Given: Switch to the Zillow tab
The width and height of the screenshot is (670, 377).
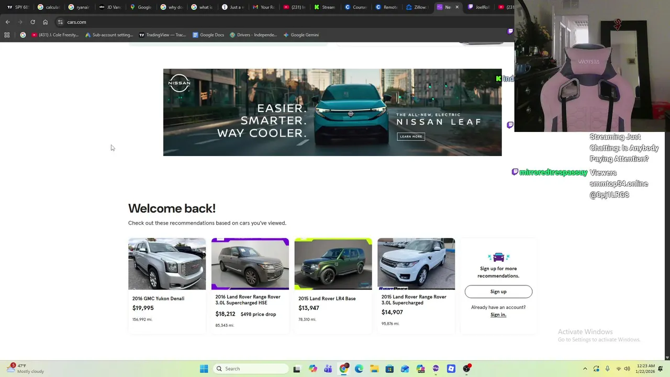Looking at the screenshot, I should coord(418,7).
